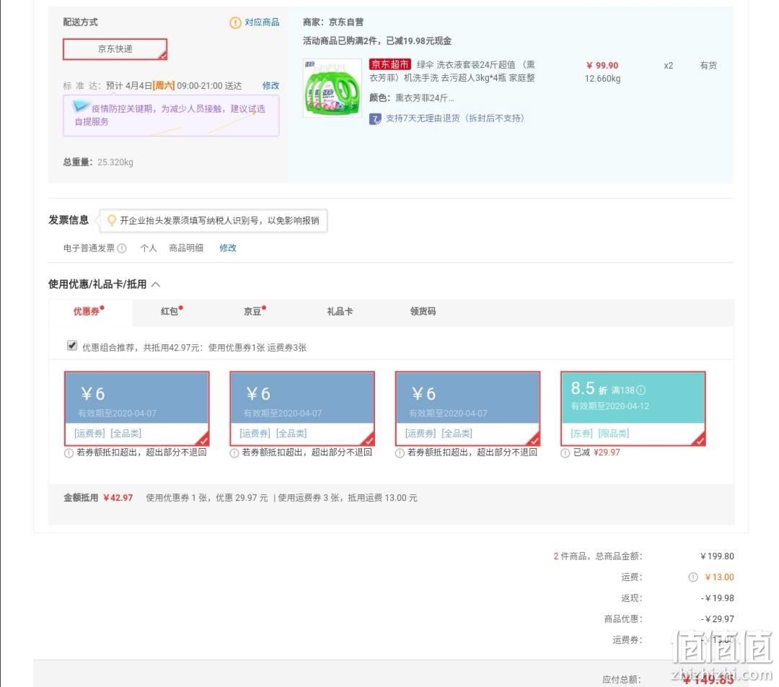
Task: Click 商品明细 invoice content text
Action: (186, 248)
